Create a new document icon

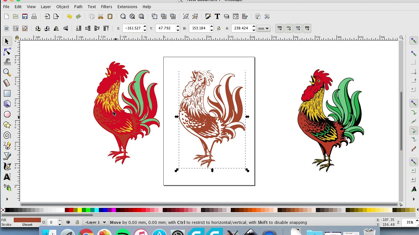pos(6,16)
